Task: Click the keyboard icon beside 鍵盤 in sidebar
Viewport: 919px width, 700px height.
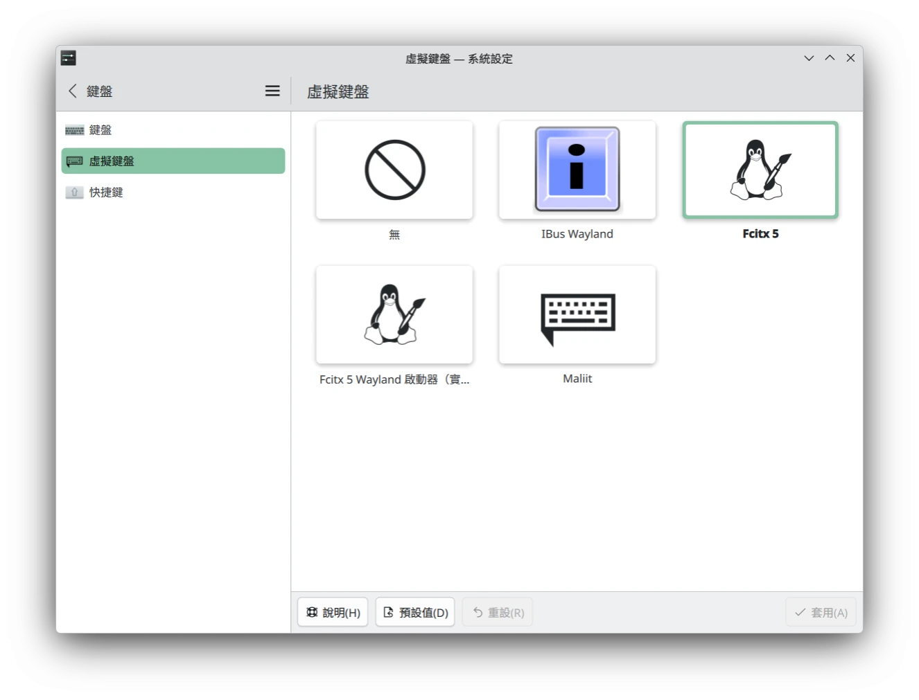Action: point(74,129)
